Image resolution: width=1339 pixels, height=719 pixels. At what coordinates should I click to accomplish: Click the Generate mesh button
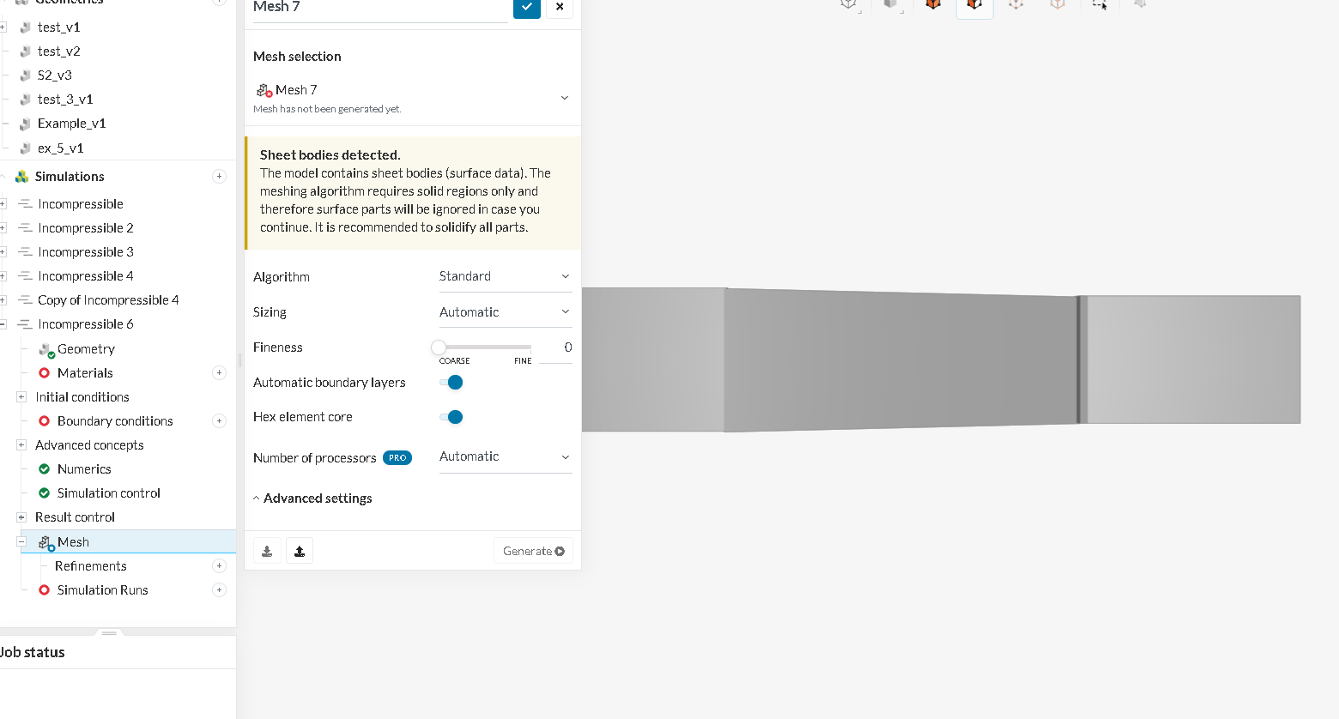(x=533, y=551)
